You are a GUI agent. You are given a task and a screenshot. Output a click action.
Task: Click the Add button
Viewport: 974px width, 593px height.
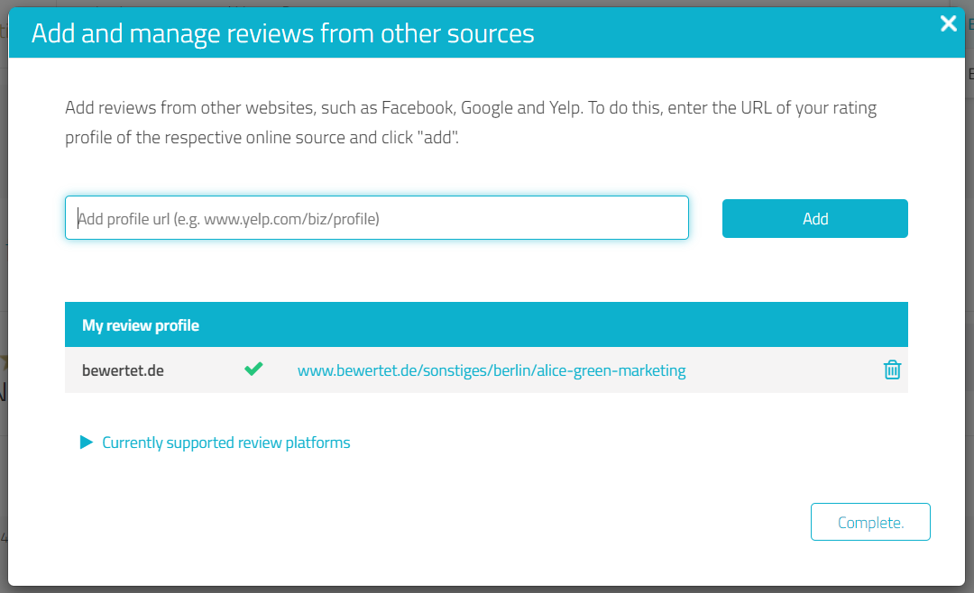tap(815, 219)
